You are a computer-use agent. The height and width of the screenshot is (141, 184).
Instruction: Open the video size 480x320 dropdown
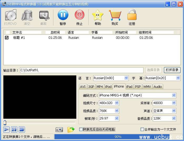coord(117,103)
